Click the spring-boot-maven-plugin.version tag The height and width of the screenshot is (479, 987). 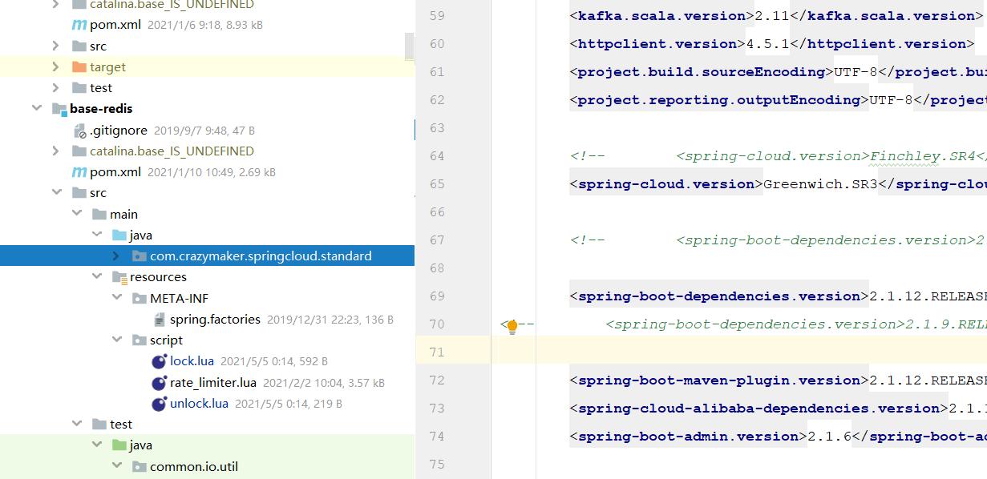click(x=719, y=380)
